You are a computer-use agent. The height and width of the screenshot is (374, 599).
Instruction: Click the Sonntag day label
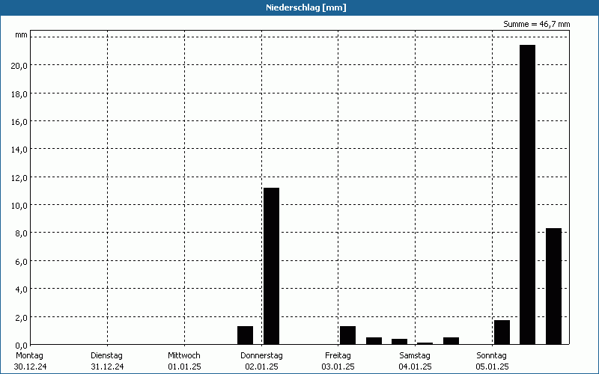point(491,356)
